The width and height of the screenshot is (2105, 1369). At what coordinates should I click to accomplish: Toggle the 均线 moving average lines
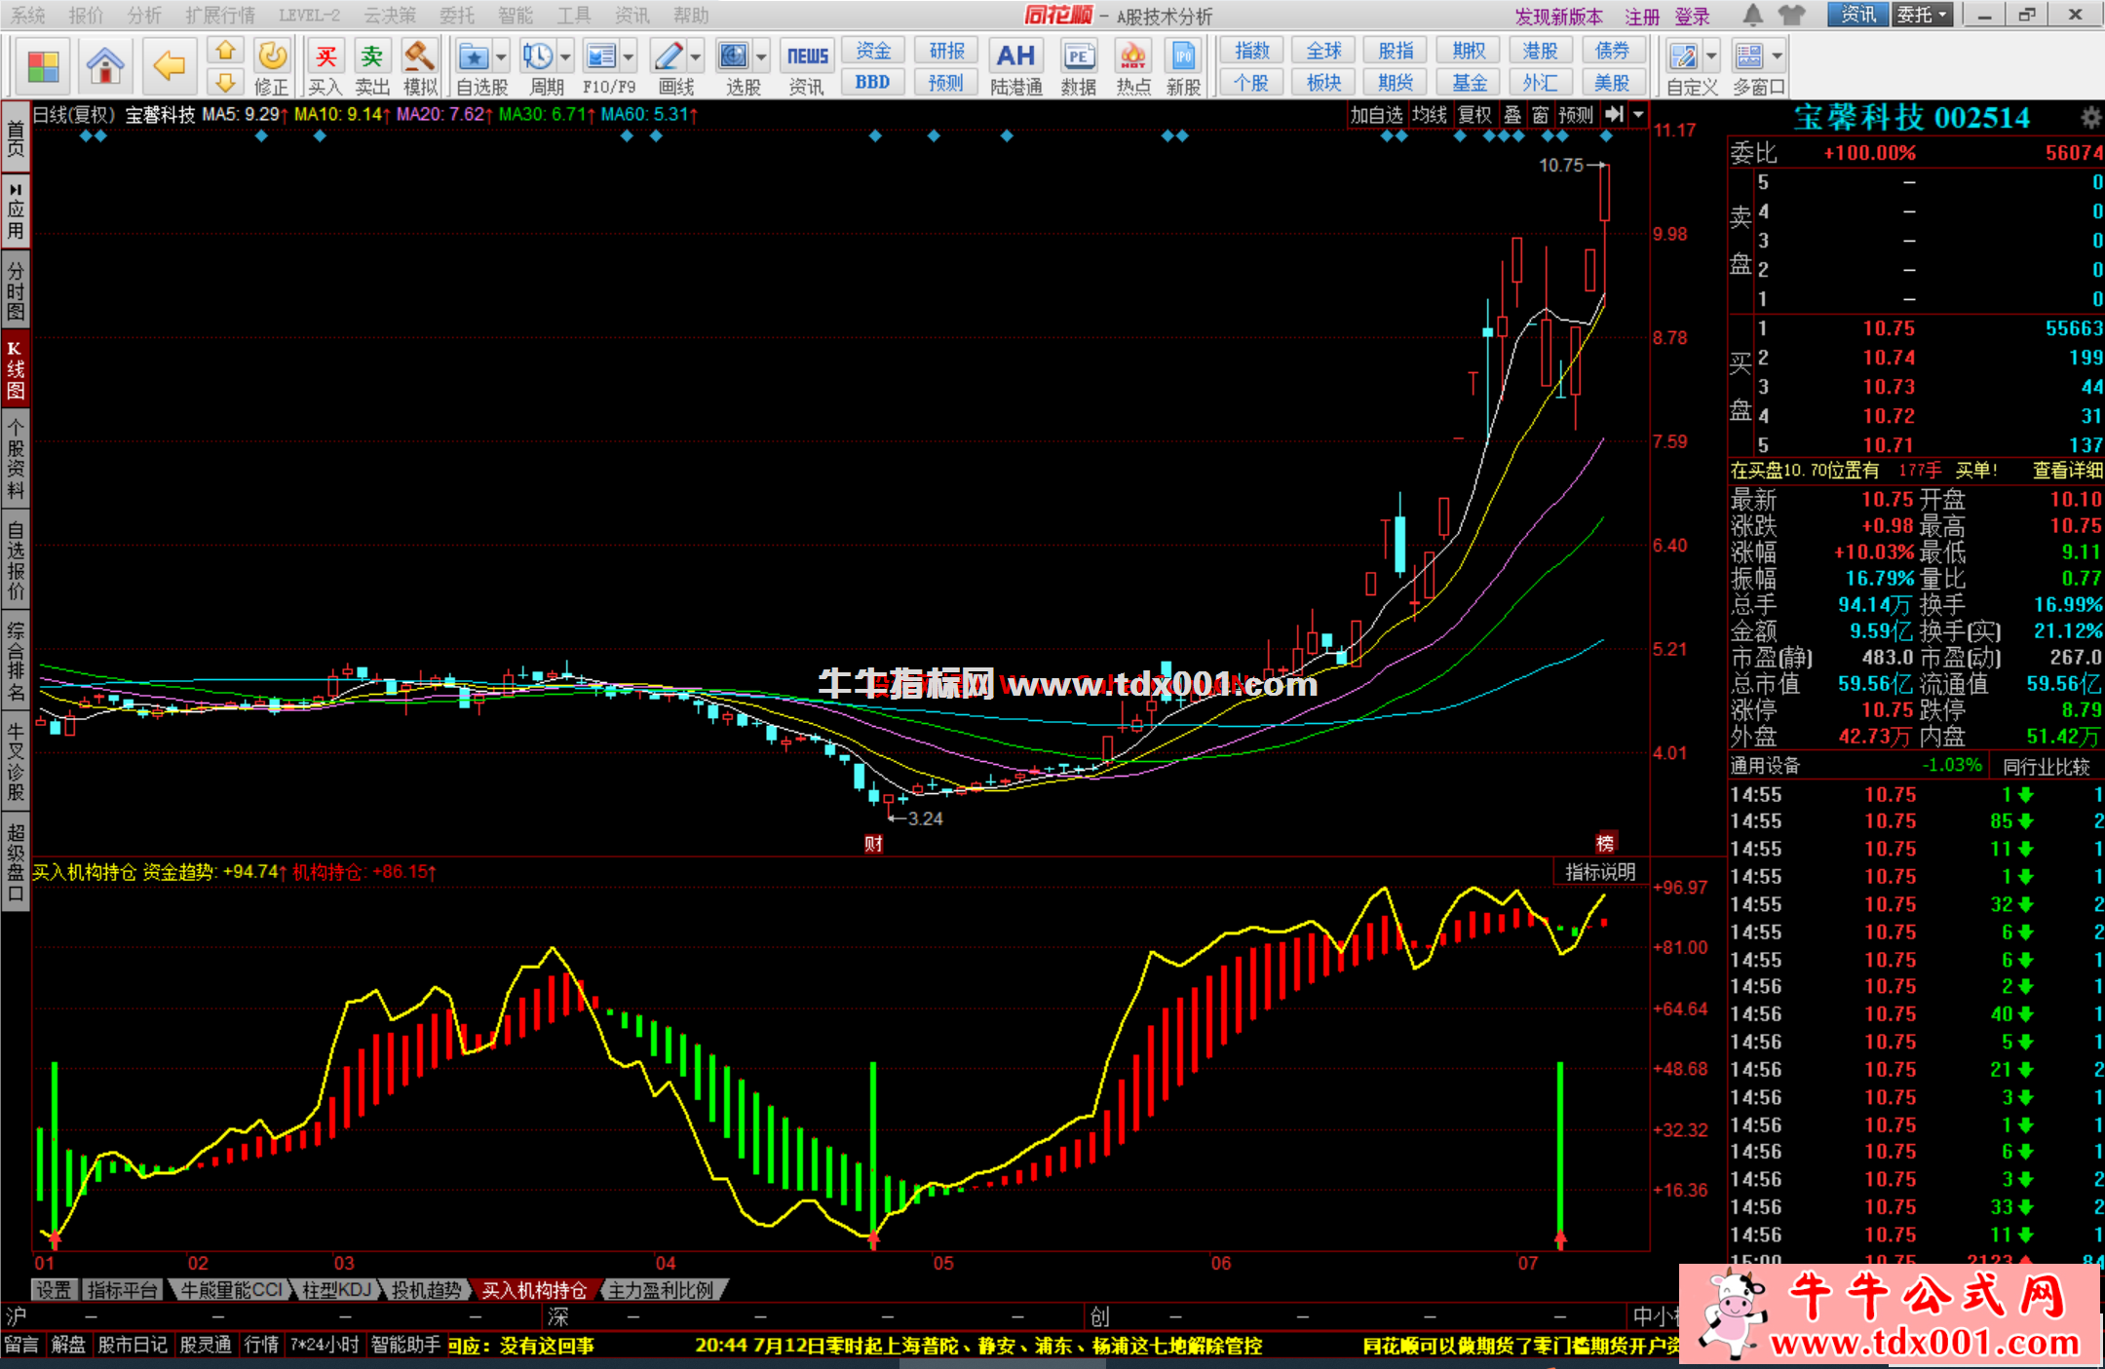tap(1430, 114)
